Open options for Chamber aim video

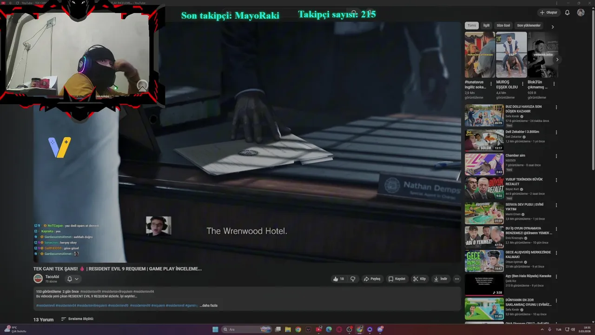(x=556, y=156)
